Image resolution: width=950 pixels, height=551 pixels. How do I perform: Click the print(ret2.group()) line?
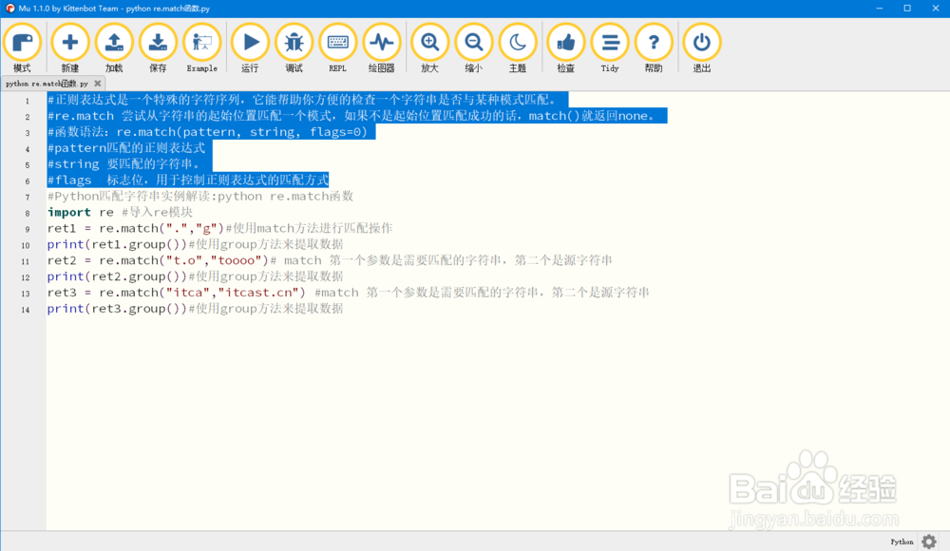coord(195,276)
